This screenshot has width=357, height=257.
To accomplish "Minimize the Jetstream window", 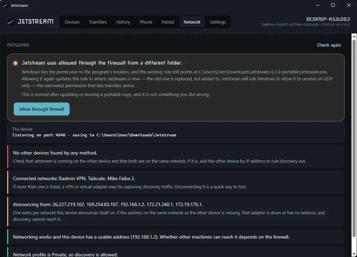I will tap(318, 5).
